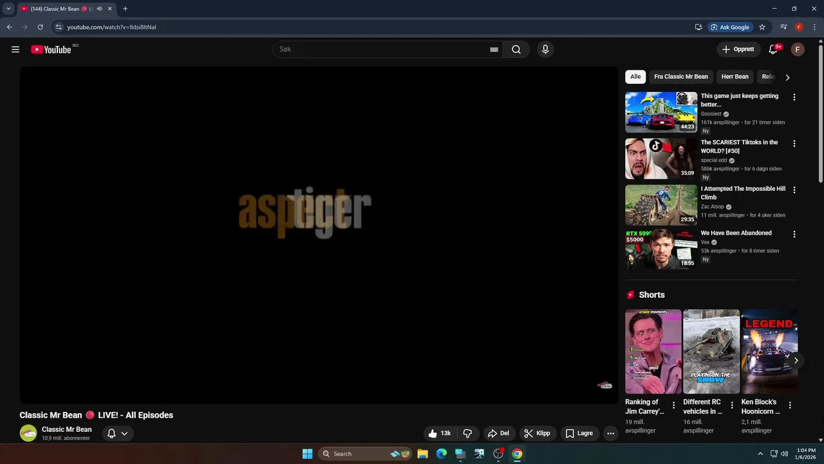
Task: Open 'The SCARIEST Tiktoks' thumbnail
Action: pyautogui.click(x=661, y=159)
